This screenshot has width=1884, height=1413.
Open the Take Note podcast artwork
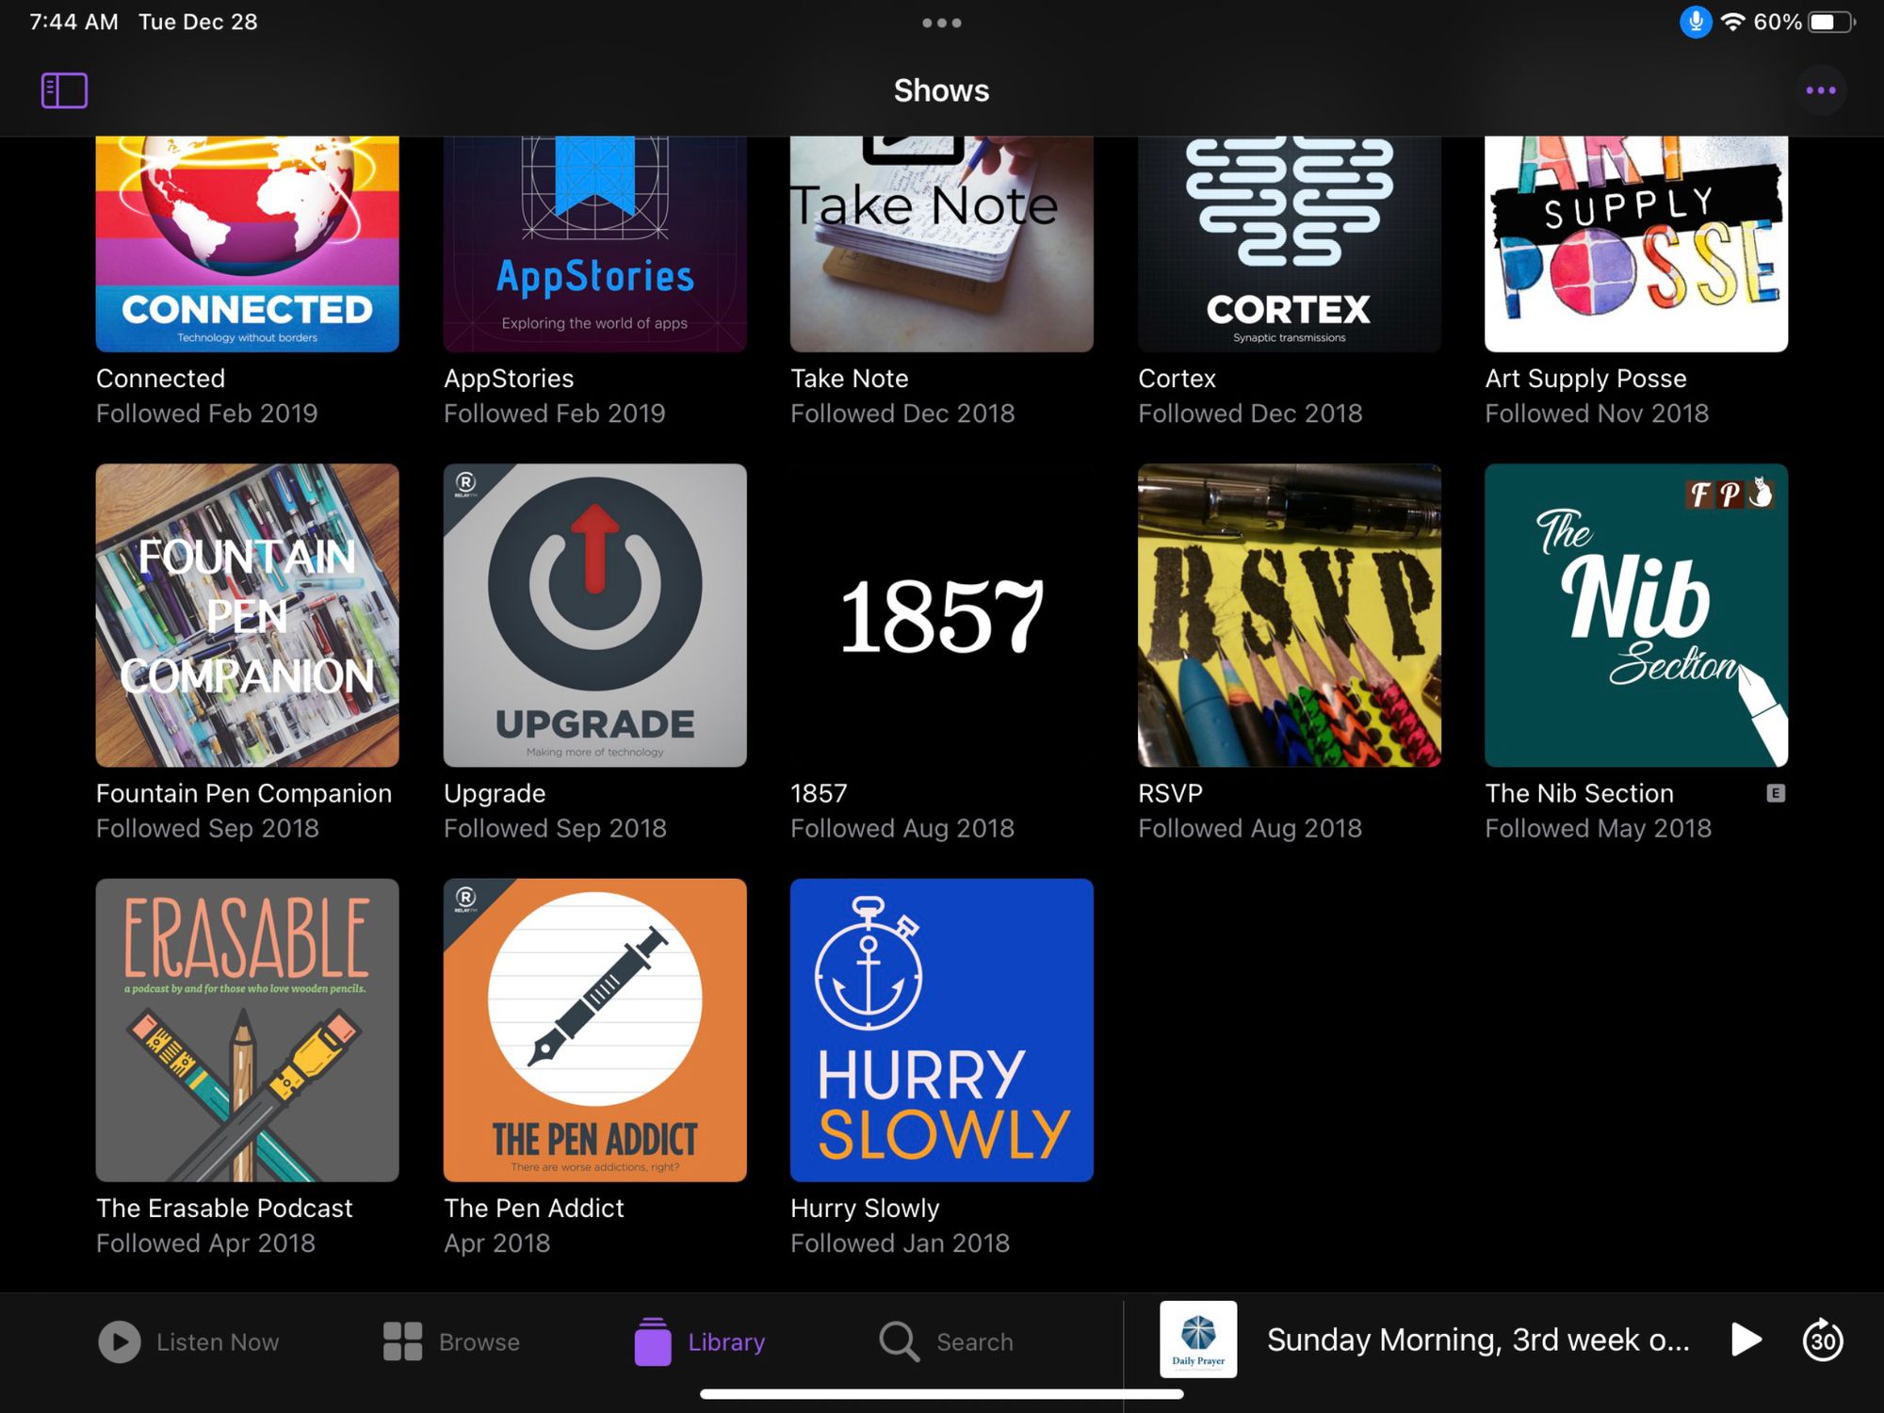tap(941, 244)
